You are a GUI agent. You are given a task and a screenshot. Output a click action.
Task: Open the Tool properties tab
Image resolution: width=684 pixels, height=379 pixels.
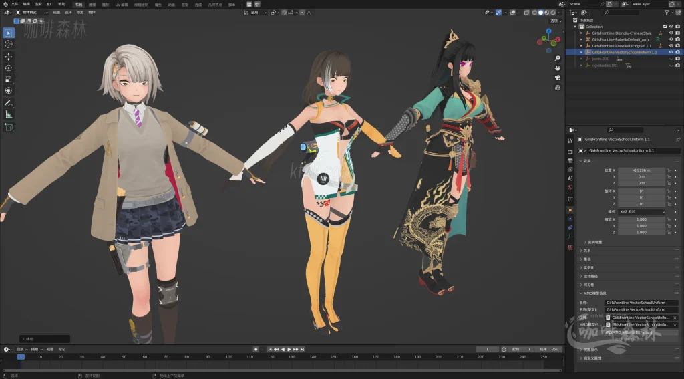(x=570, y=140)
